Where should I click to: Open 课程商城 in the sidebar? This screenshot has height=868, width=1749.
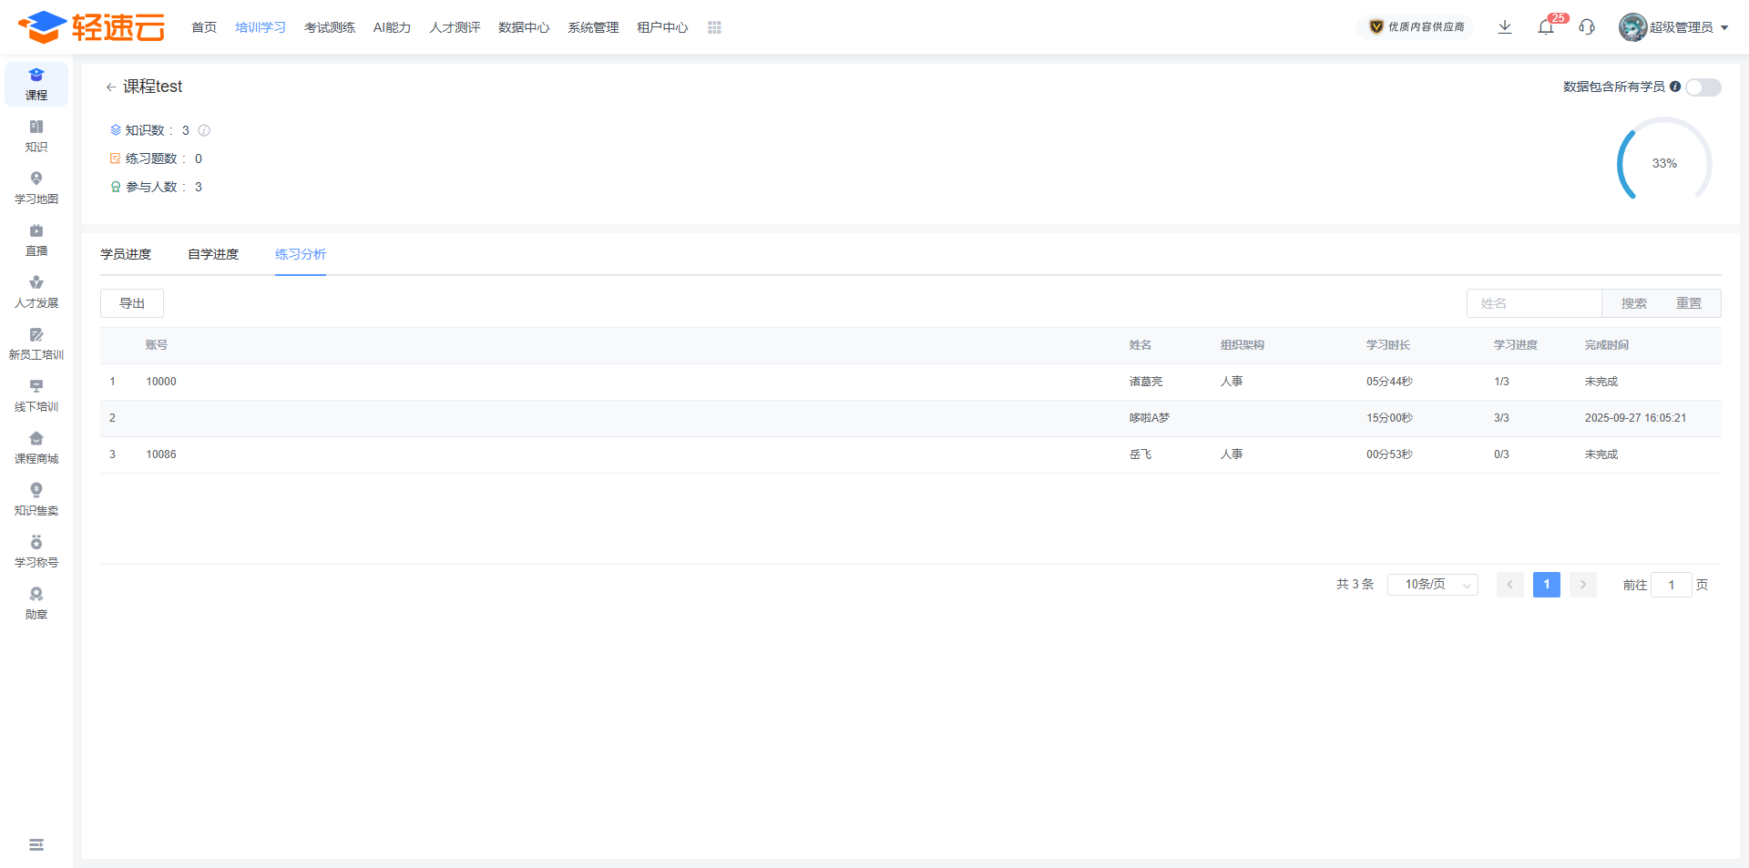[x=36, y=447]
